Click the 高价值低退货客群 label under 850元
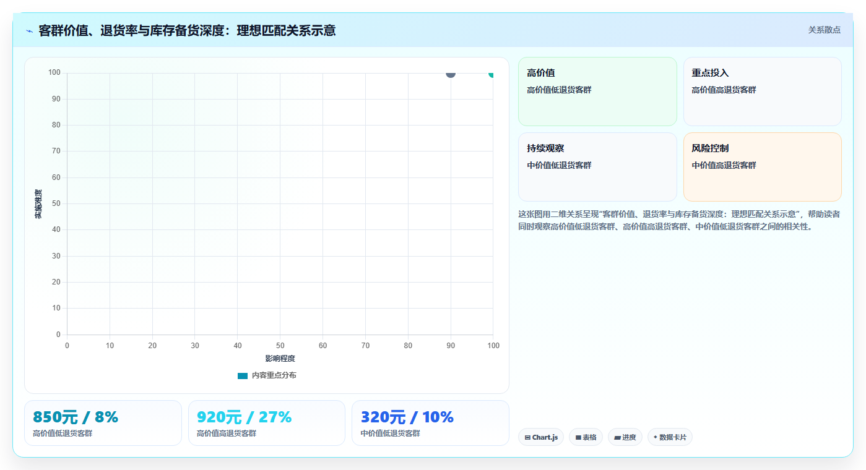 (x=63, y=434)
